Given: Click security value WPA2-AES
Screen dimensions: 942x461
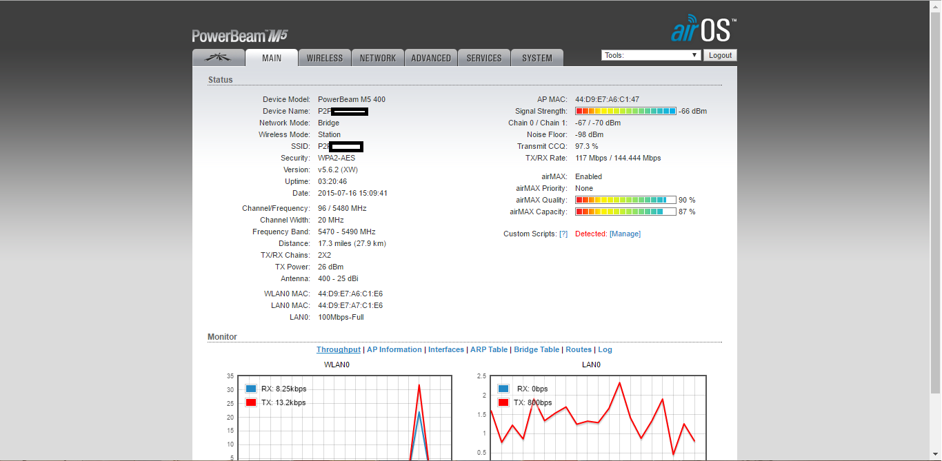Looking at the screenshot, I should (337, 158).
